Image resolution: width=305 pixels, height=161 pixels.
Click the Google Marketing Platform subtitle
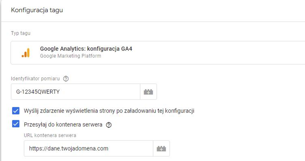tap(70, 56)
